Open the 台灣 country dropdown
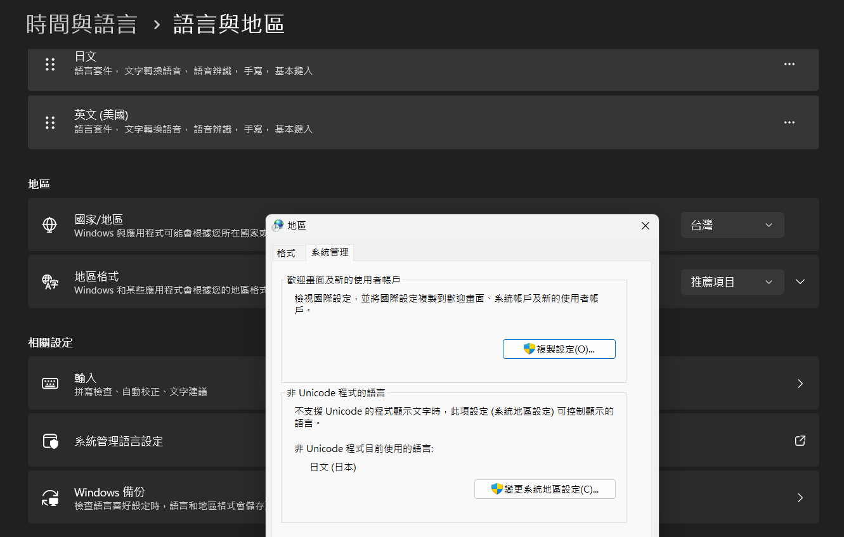 pos(732,225)
